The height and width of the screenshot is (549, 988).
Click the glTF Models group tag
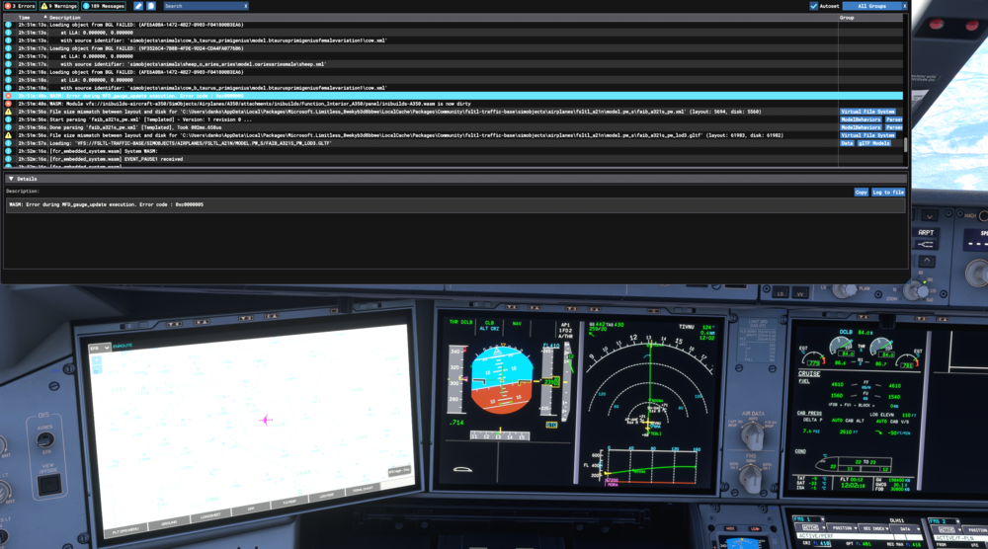point(883,143)
